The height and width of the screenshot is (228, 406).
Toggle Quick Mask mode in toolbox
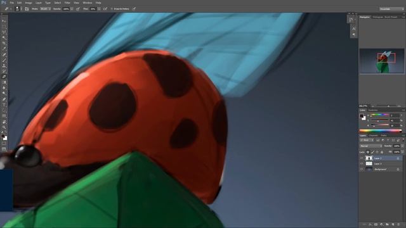tap(4, 144)
